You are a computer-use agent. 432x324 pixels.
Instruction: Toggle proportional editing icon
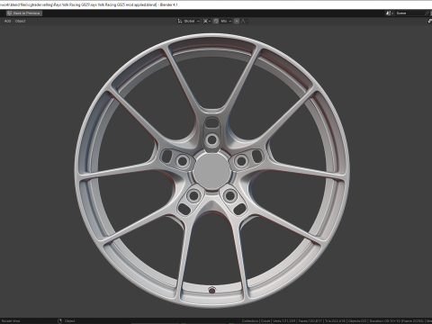237,21
